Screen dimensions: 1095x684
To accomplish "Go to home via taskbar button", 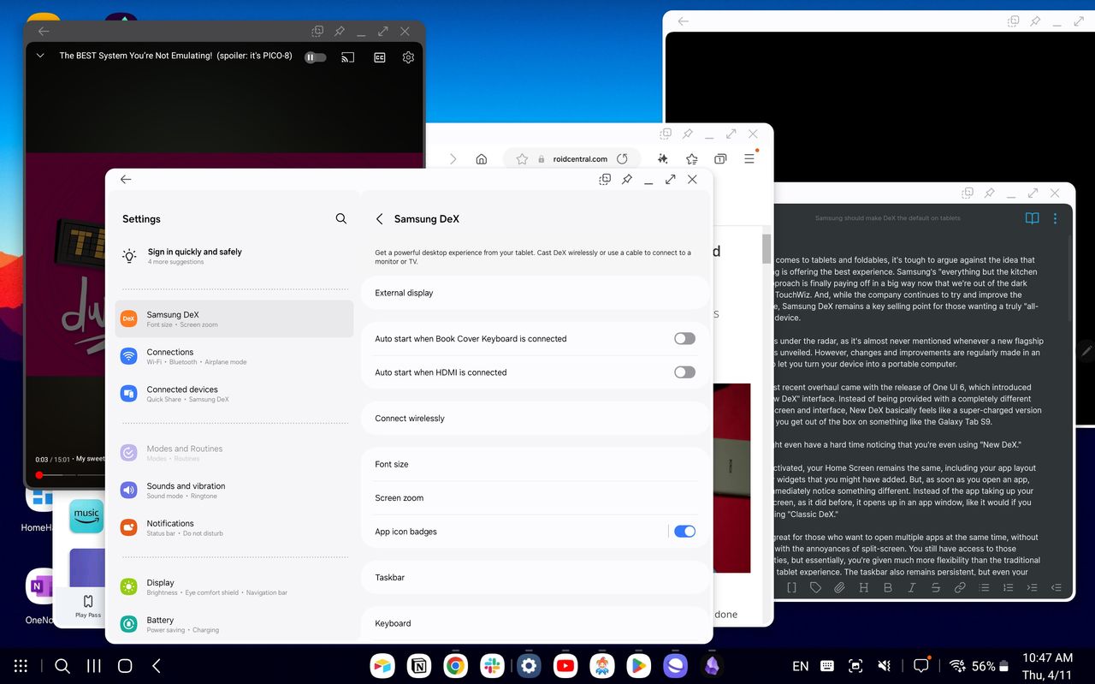I will (125, 666).
